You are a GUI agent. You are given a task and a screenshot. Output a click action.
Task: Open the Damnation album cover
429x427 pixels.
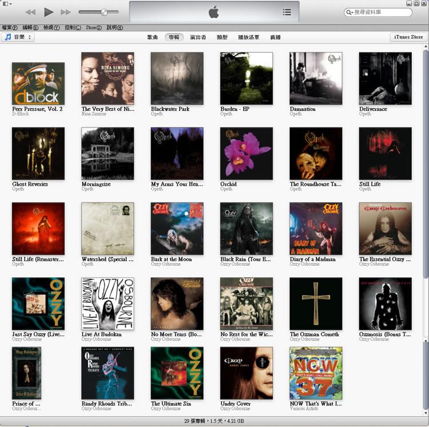[316, 78]
